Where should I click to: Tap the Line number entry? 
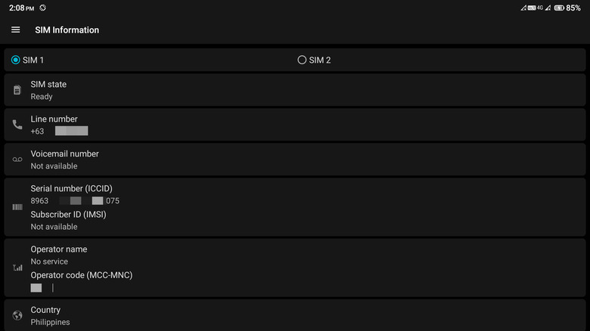(x=295, y=125)
